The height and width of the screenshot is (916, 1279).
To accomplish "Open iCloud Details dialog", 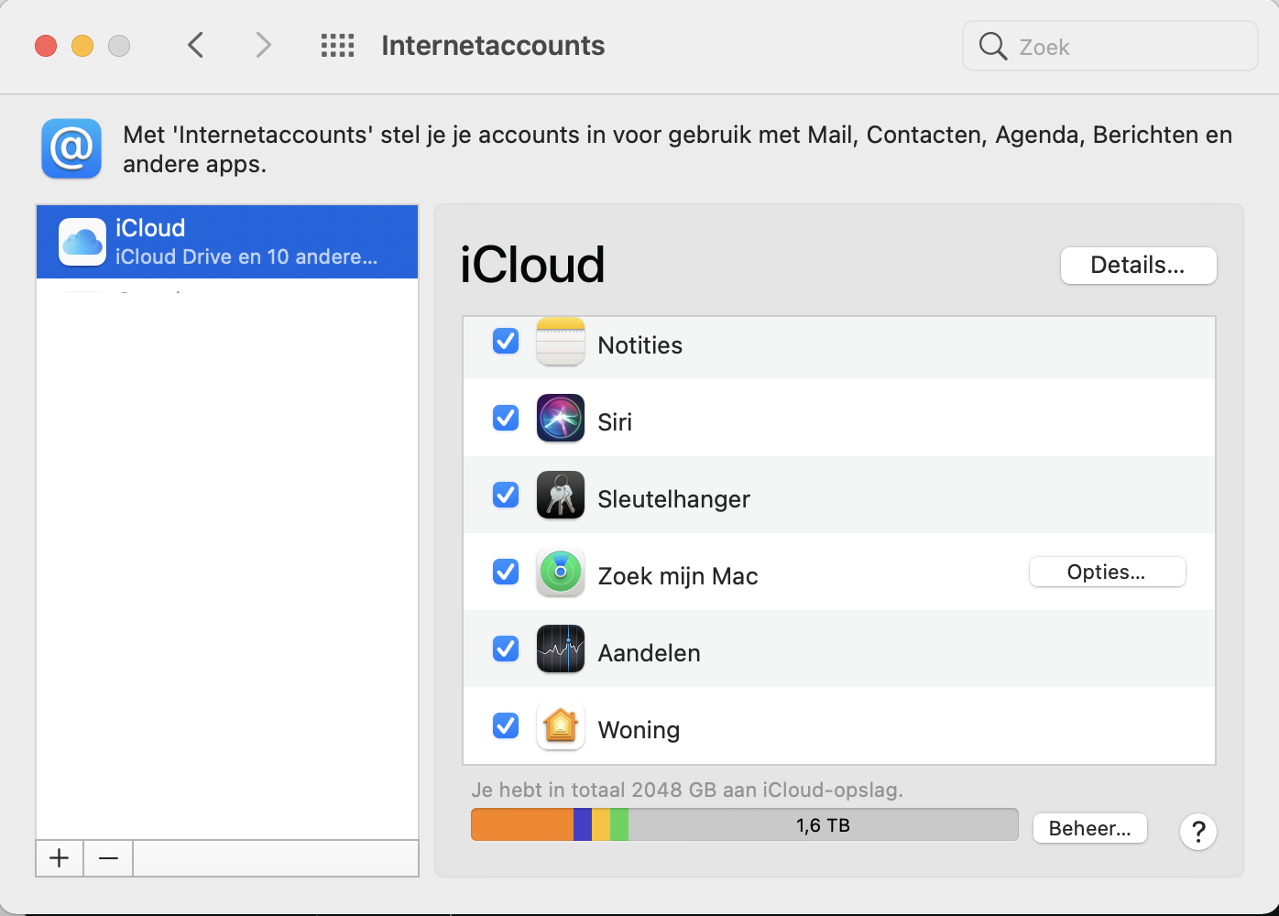I will (x=1138, y=266).
